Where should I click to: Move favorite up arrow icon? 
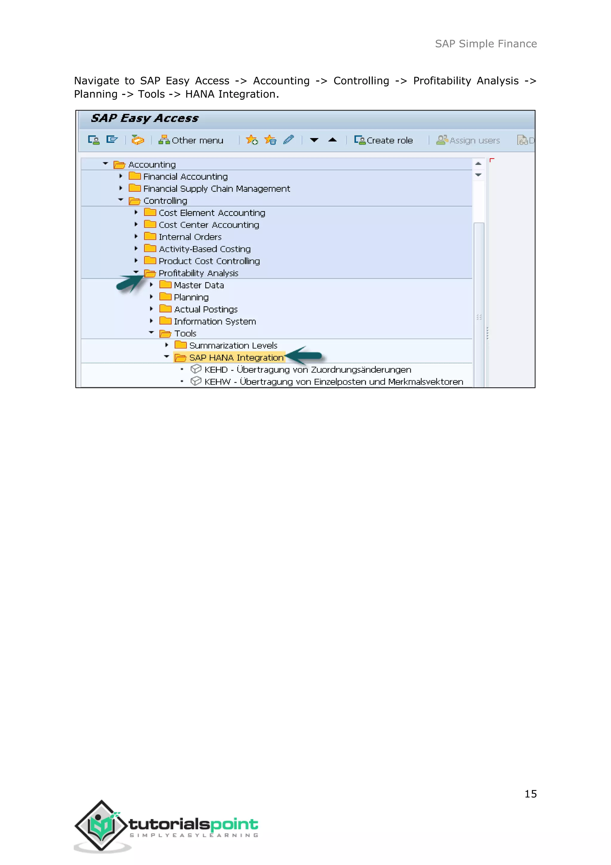333,140
